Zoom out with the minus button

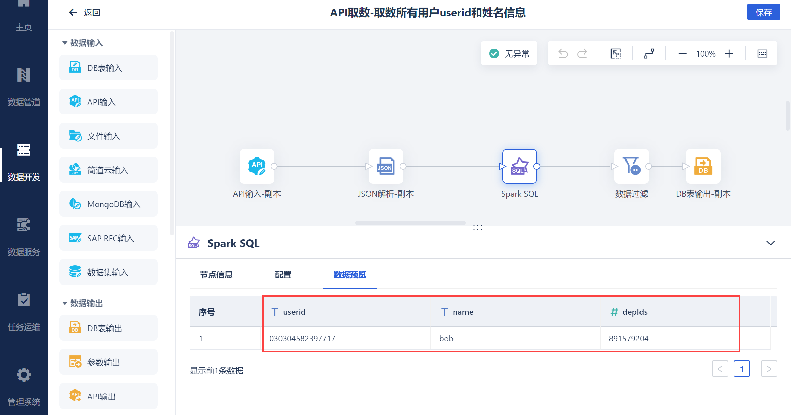click(x=682, y=53)
